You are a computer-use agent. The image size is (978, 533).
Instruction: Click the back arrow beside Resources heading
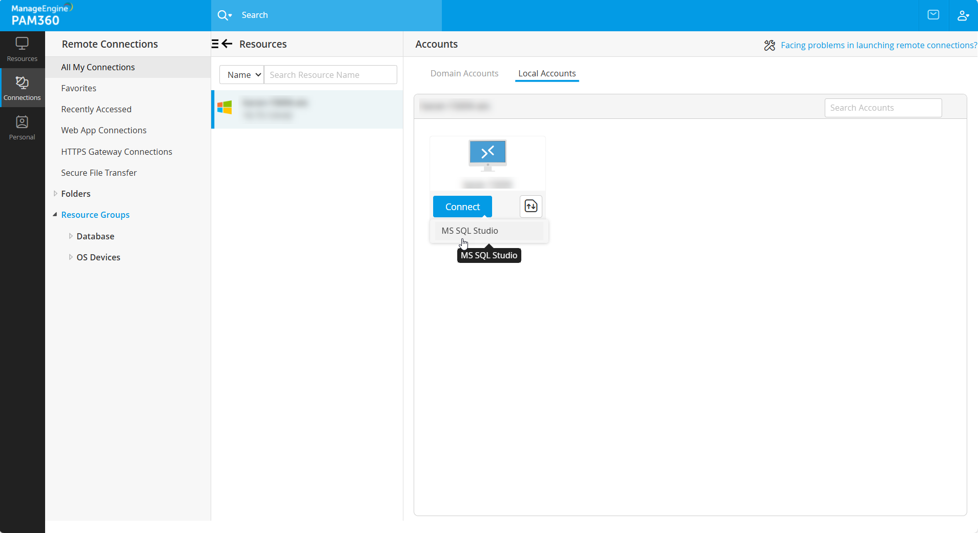(227, 44)
